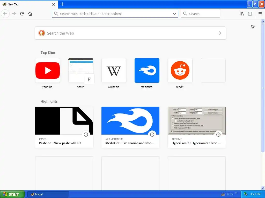Click the 4:21 PM taskbar clock
Screen dimensions: 265x198
tap(255, 194)
